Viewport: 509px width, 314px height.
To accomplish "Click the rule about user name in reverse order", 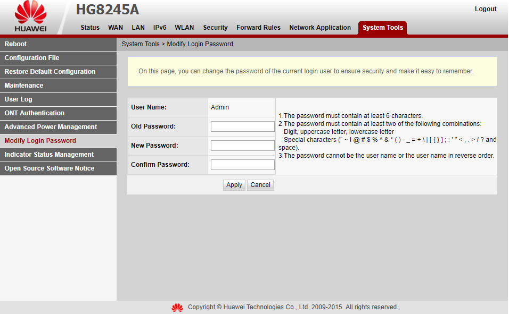I will point(387,156).
